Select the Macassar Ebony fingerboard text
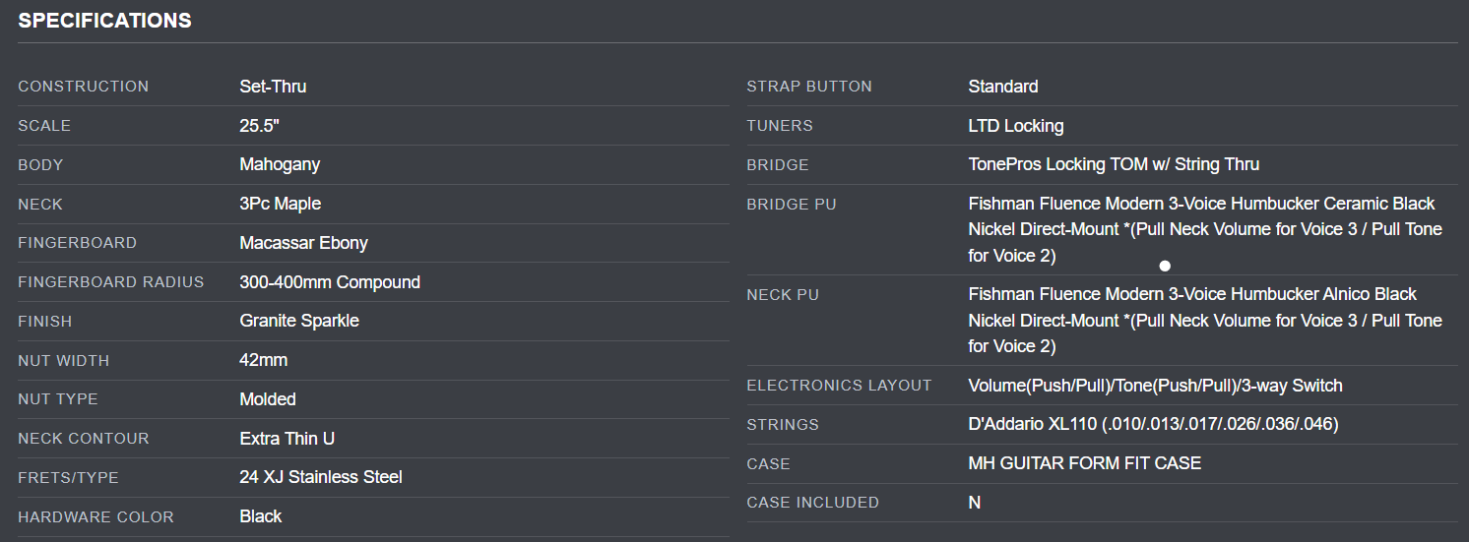The image size is (1469, 542). click(303, 243)
